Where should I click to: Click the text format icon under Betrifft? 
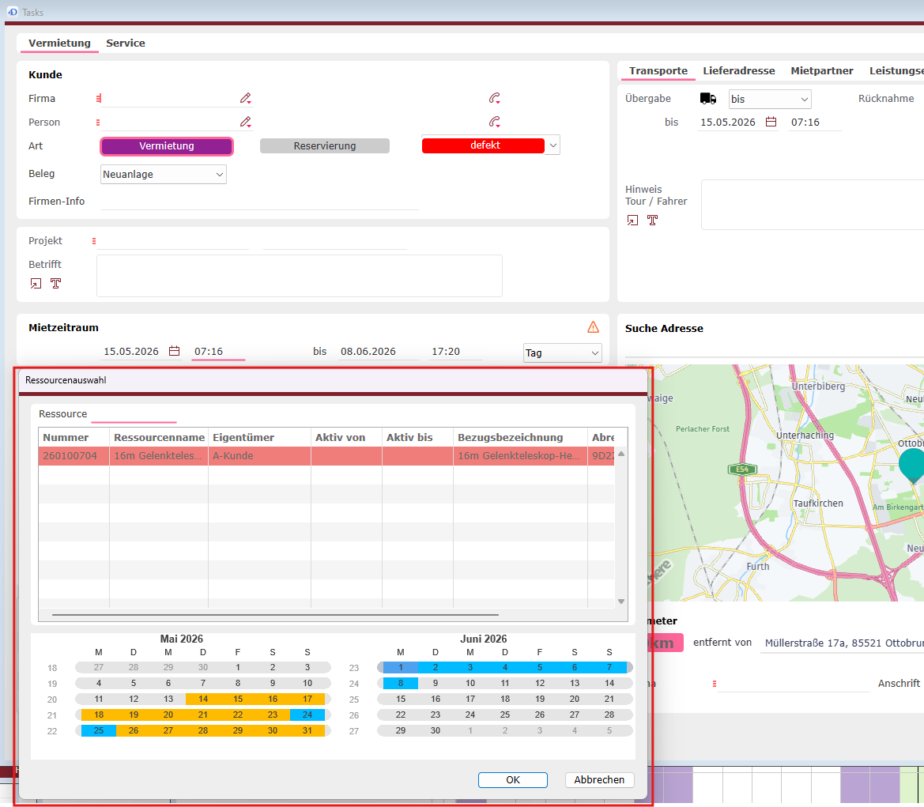click(x=55, y=284)
